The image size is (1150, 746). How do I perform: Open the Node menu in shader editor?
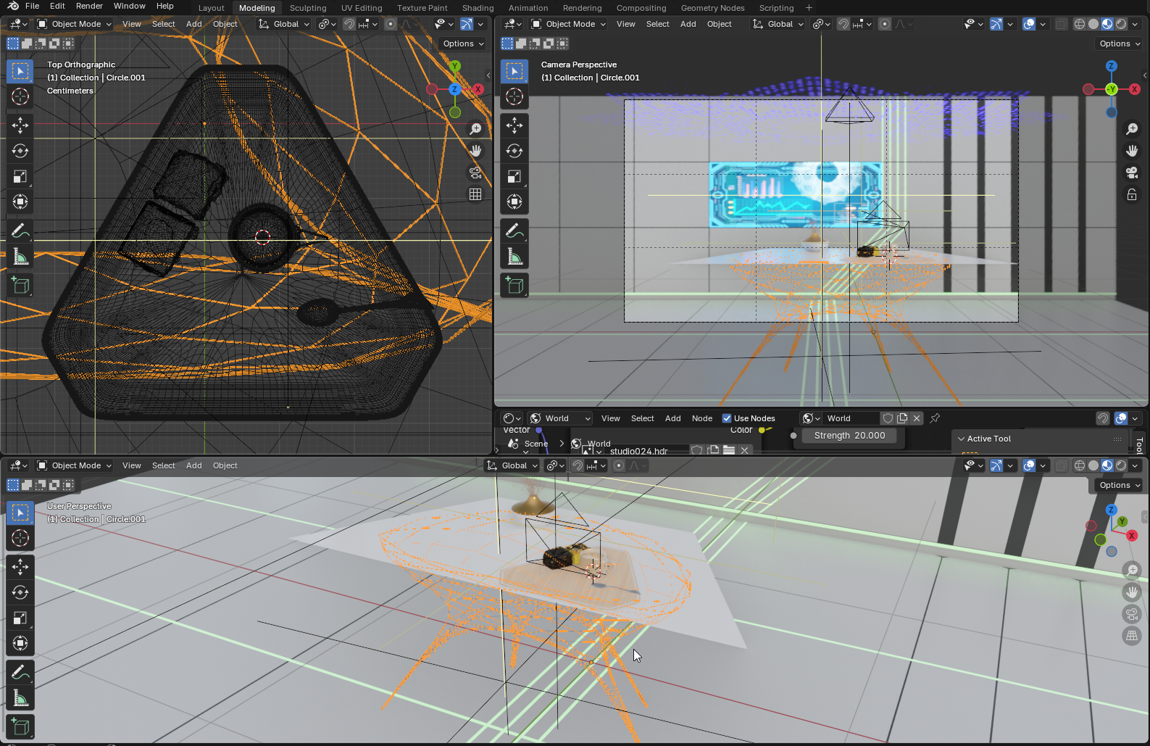[x=702, y=418]
